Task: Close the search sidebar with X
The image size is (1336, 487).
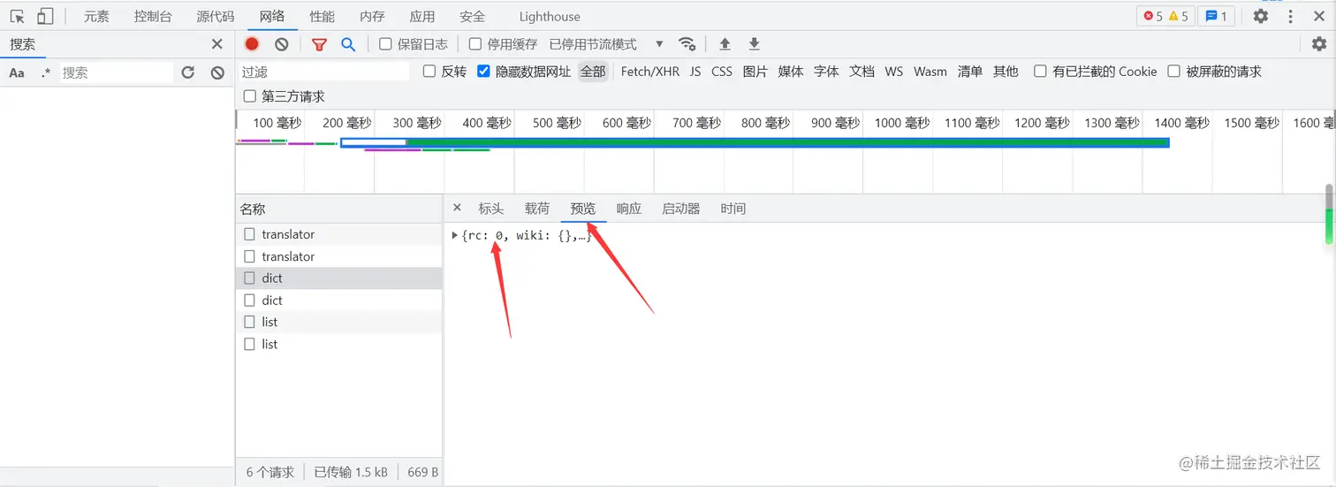Action: point(217,44)
